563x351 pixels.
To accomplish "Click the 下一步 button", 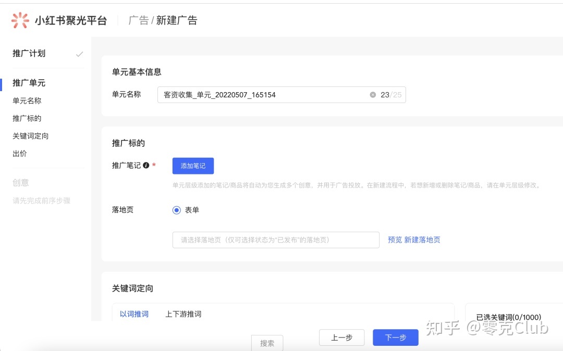I will [x=395, y=337].
